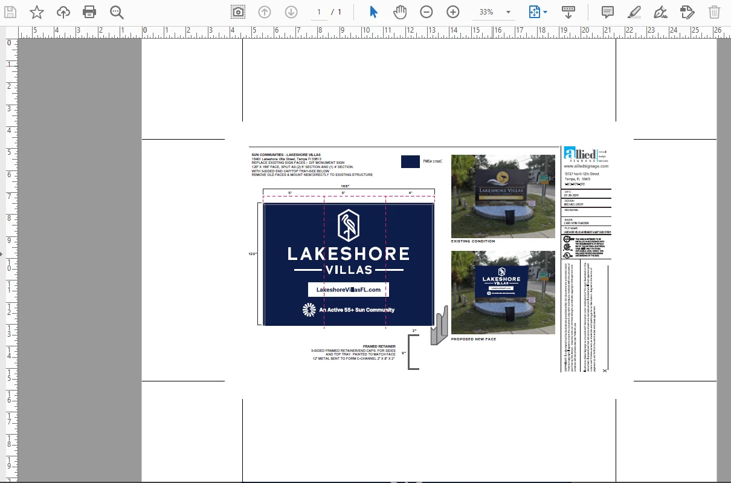Click the trash Delete icon
The image size is (731, 483).
pyautogui.click(x=714, y=12)
